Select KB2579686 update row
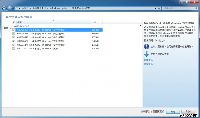Screen dimensions: 200x118 pyautogui.click(x=59, y=37)
